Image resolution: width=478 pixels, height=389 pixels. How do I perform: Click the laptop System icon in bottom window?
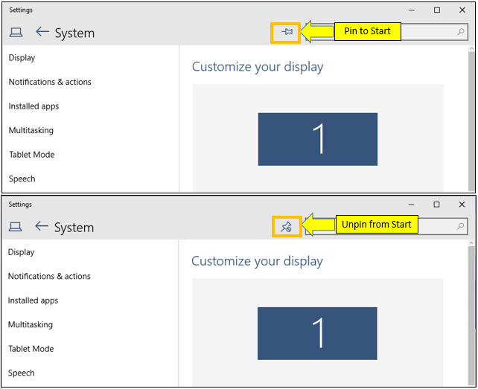[15, 227]
